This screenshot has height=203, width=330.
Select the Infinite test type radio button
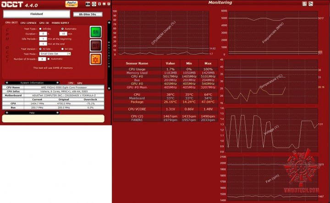[40, 29]
